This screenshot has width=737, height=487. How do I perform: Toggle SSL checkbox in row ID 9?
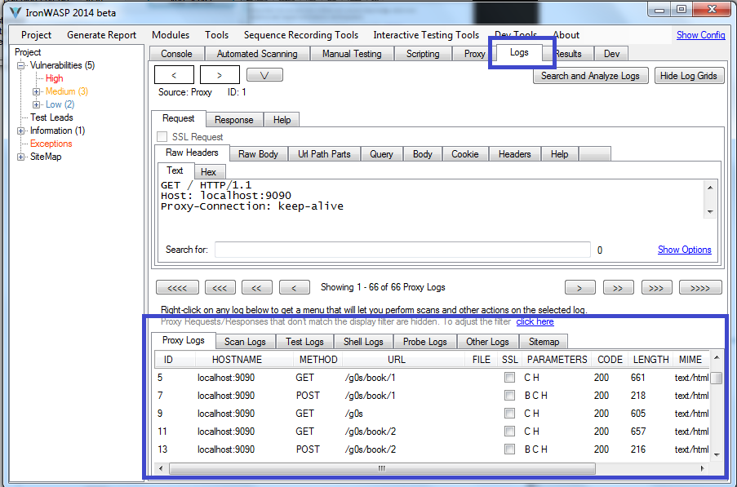[x=509, y=414]
